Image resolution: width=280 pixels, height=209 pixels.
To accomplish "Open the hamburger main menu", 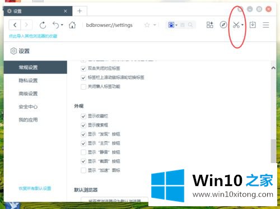I will 265,25.
